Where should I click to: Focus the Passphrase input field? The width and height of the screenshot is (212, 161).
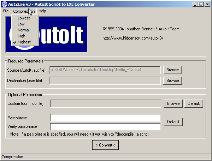(105, 118)
